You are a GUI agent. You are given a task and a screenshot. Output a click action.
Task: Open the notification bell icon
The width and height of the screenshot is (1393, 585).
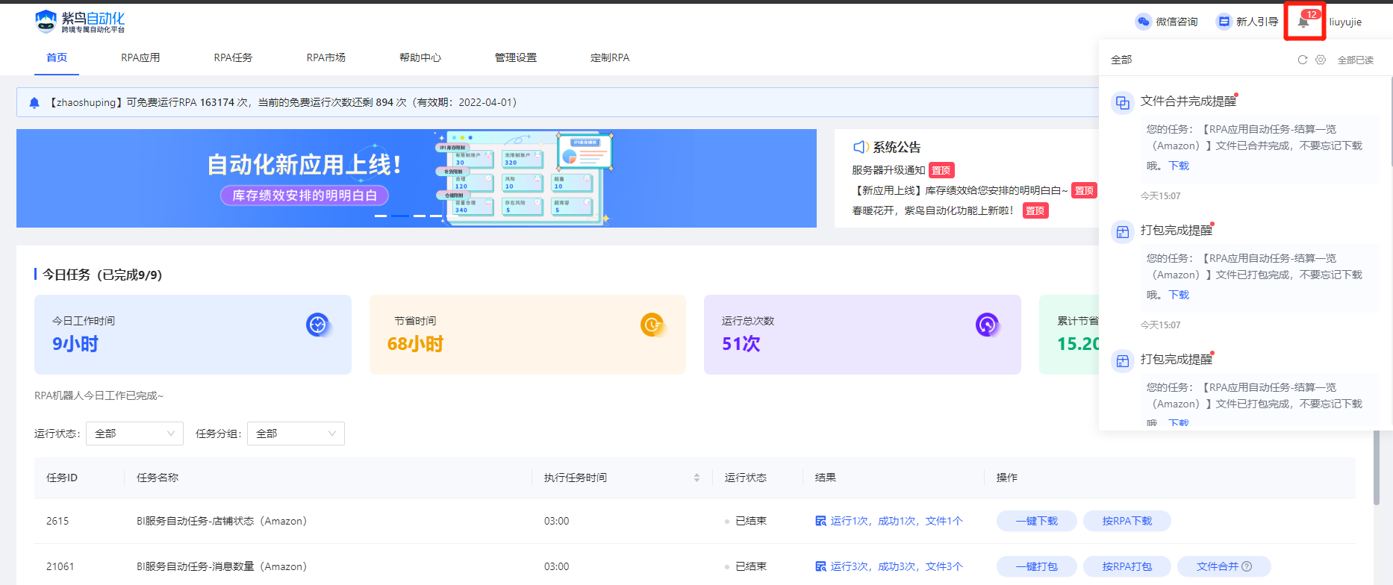1303,22
